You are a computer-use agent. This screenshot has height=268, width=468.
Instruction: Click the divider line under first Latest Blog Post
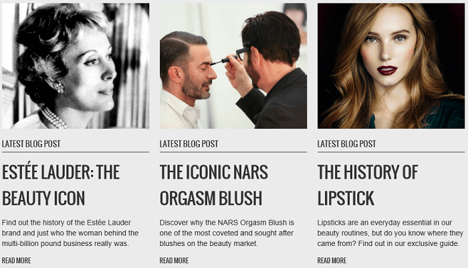(x=76, y=152)
